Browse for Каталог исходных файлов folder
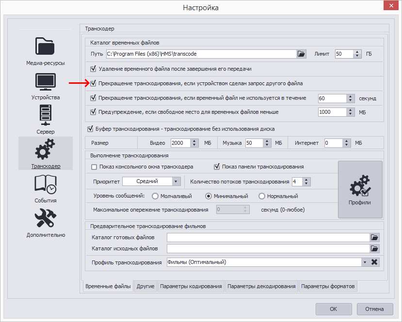The width and height of the screenshot is (402, 322). click(374, 248)
